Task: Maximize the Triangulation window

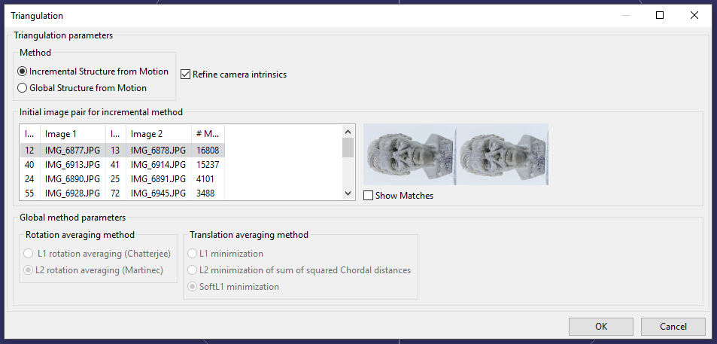Action: (660, 15)
